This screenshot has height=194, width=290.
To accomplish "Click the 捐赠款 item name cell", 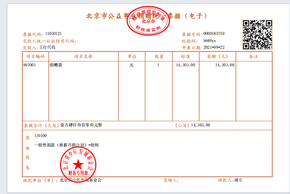I will [x=56, y=65].
